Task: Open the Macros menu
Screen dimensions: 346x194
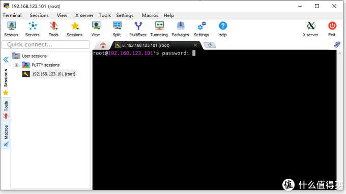Action: (150, 15)
